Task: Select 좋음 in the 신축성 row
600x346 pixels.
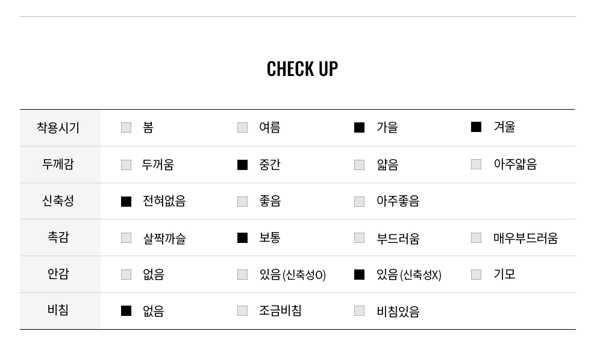Action: (x=243, y=202)
